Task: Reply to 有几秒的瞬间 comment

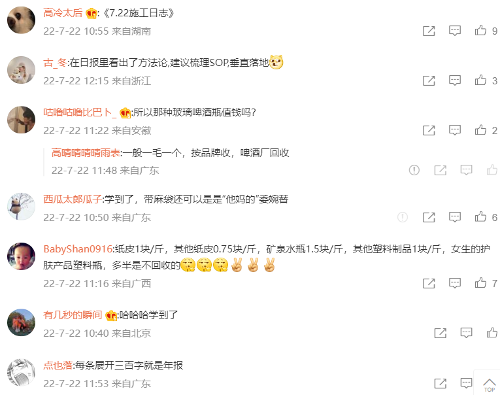Action: tap(466, 333)
